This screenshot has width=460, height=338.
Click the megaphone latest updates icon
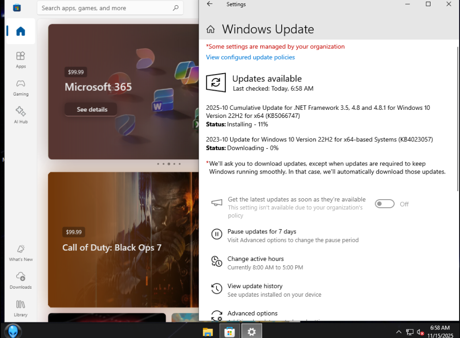(217, 203)
